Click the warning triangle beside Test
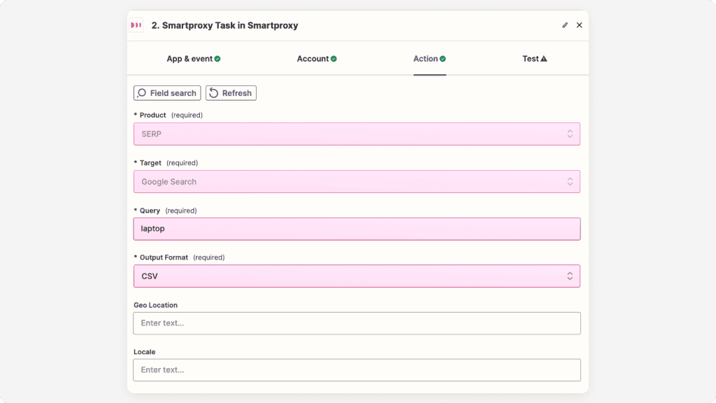 [x=544, y=59]
